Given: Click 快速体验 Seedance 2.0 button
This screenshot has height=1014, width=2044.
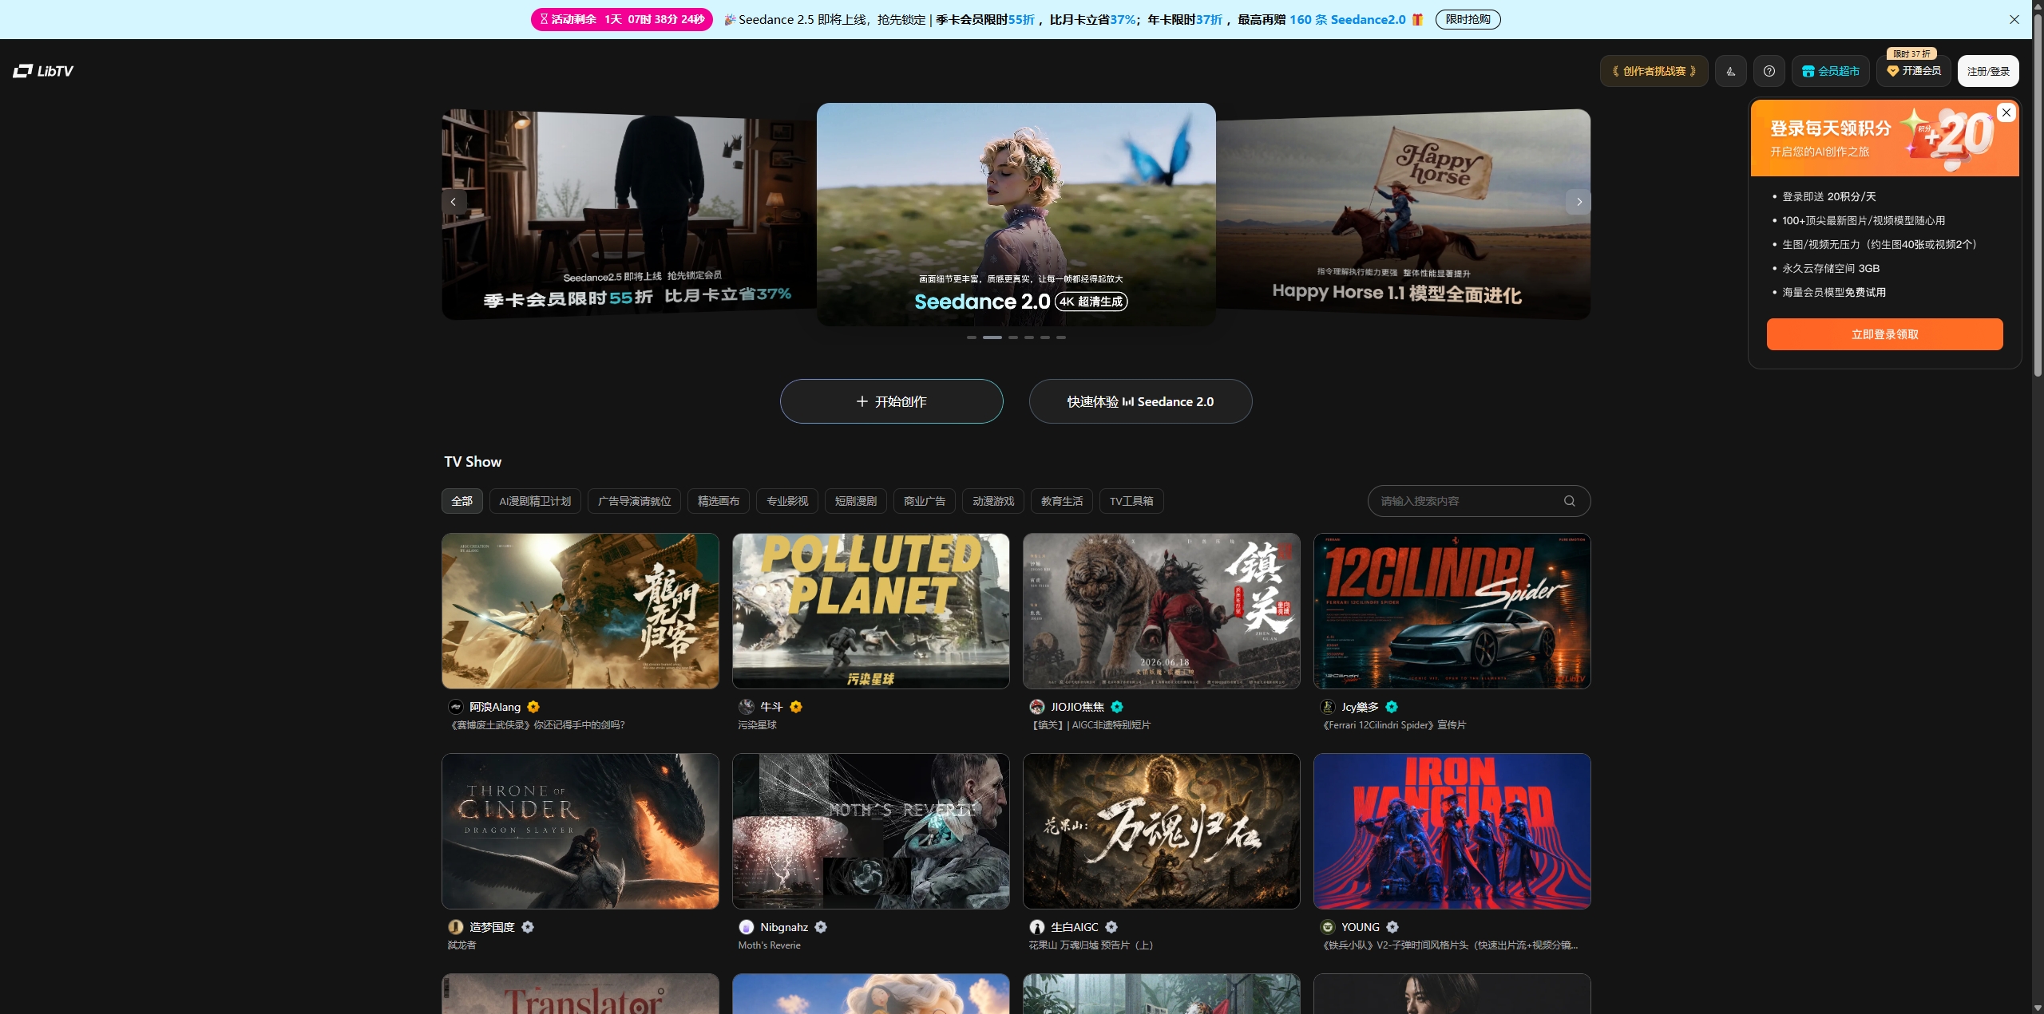Looking at the screenshot, I should (1141, 401).
